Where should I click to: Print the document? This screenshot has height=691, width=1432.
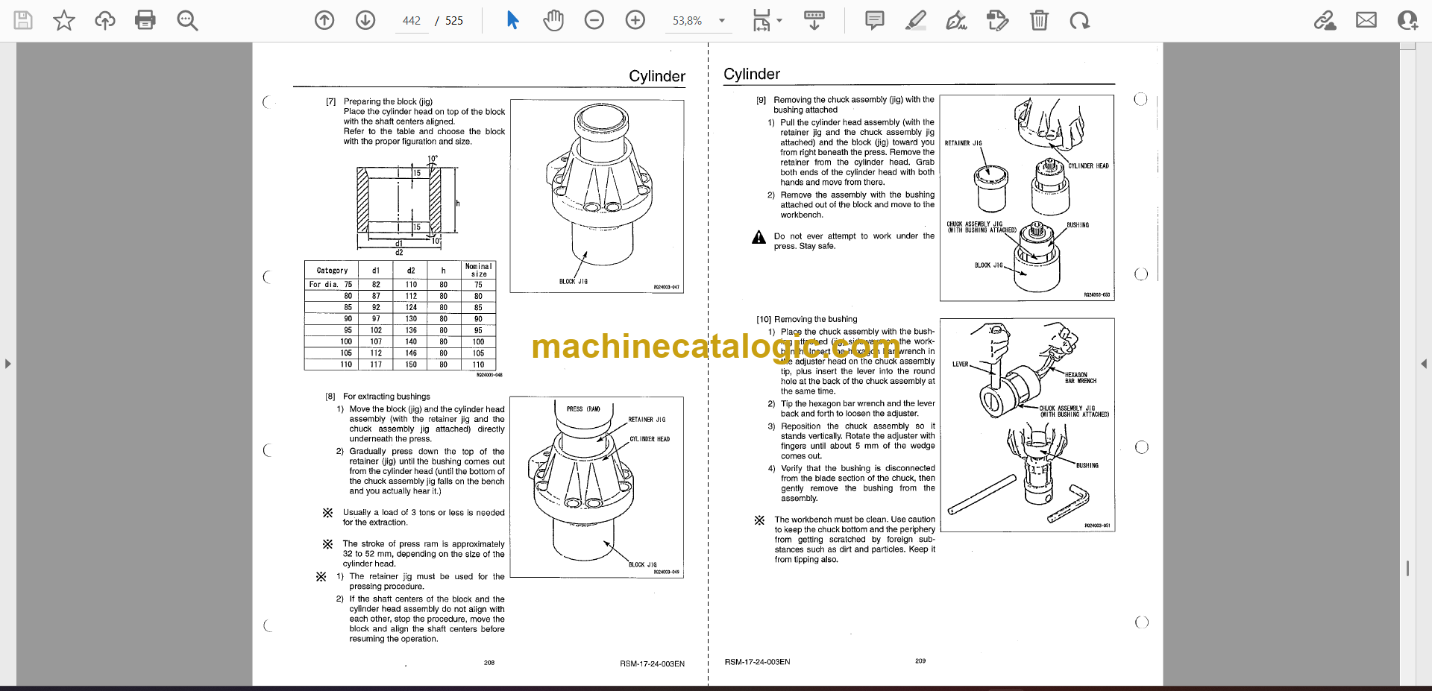point(145,20)
